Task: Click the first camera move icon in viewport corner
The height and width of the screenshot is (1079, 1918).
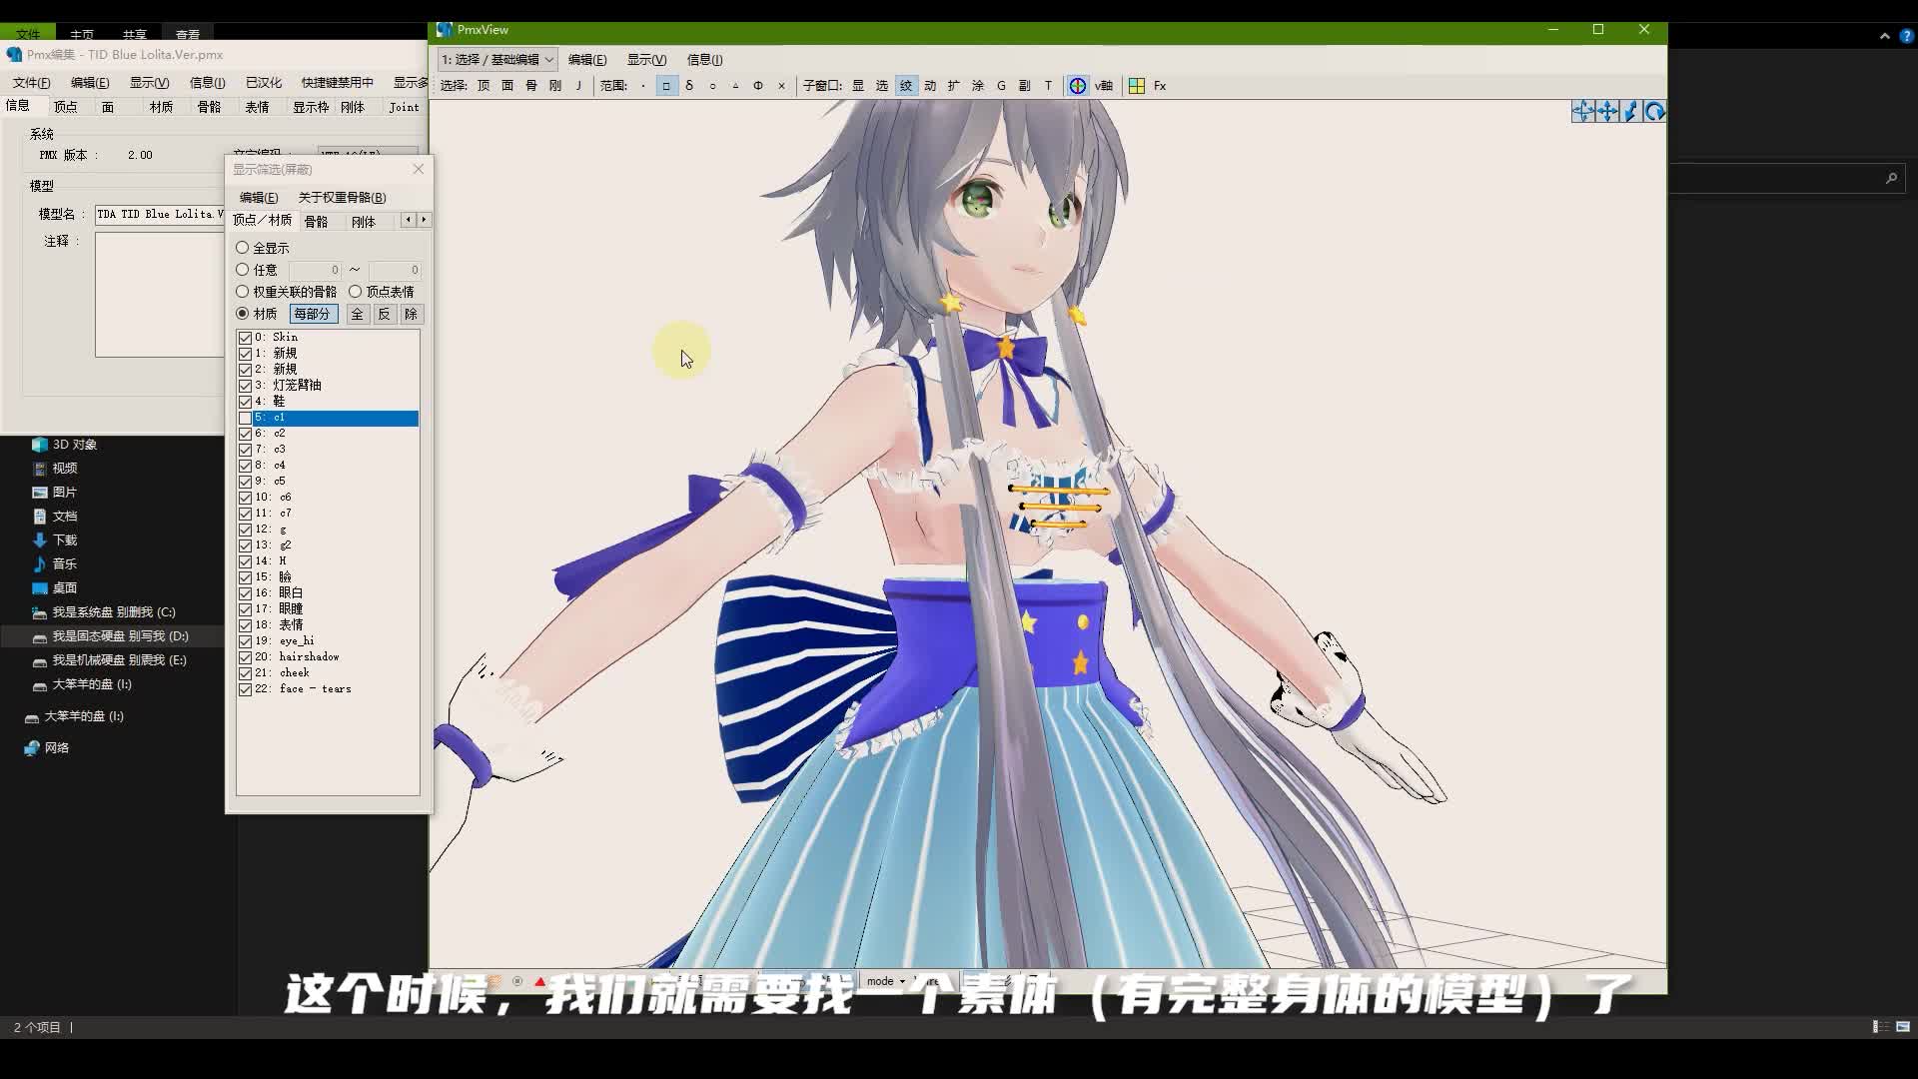Action: tap(1582, 112)
